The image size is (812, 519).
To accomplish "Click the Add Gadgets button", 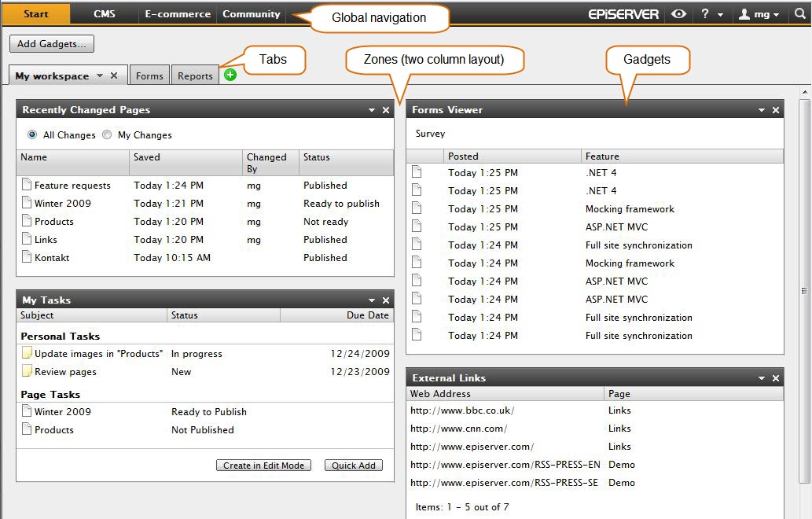I will pos(51,44).
